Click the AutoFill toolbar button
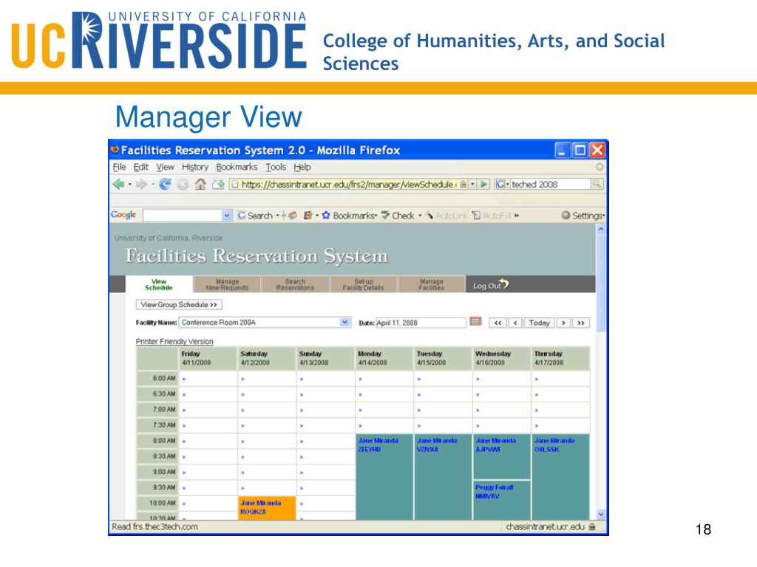This screenshot has height=567, width=757. 492,216
